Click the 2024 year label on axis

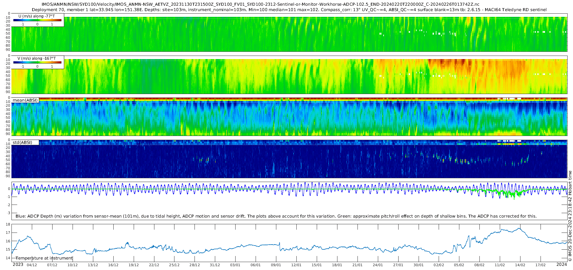point(562,265)
